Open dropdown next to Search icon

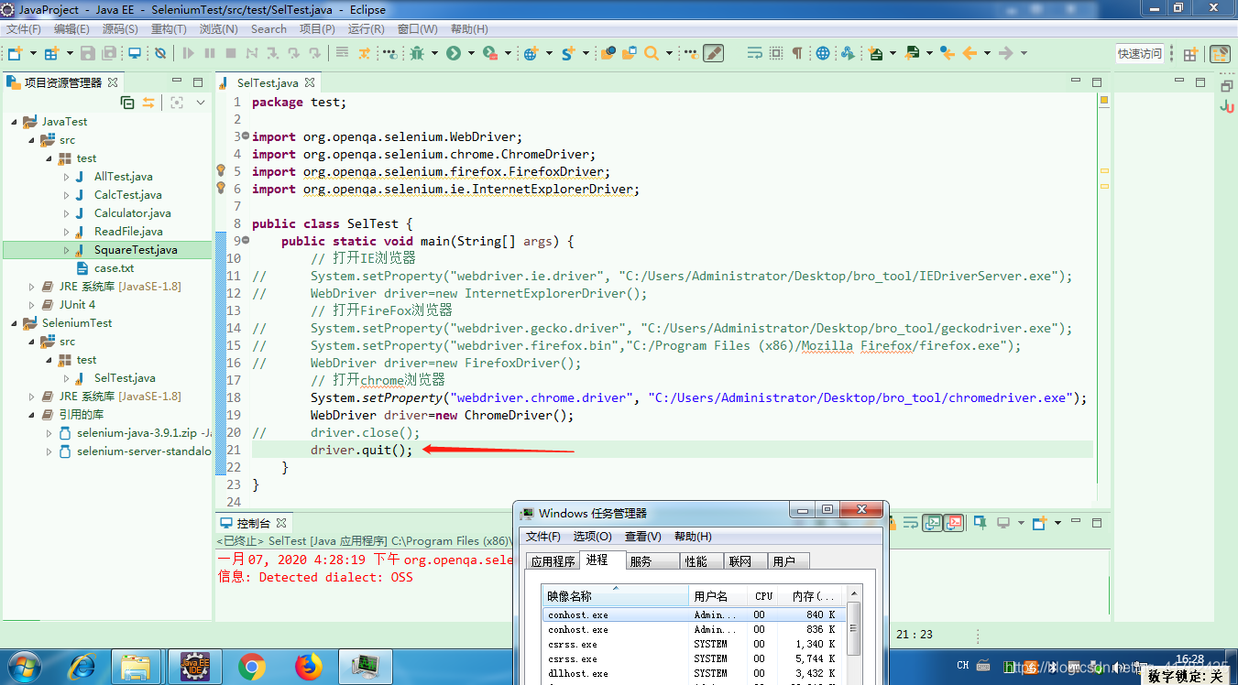670,53
